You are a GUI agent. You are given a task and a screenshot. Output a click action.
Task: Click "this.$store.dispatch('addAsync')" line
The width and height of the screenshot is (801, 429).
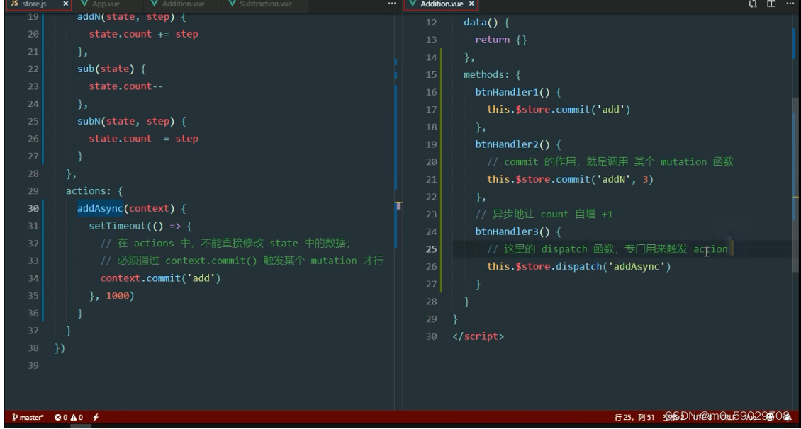click(x=579, y=267)
